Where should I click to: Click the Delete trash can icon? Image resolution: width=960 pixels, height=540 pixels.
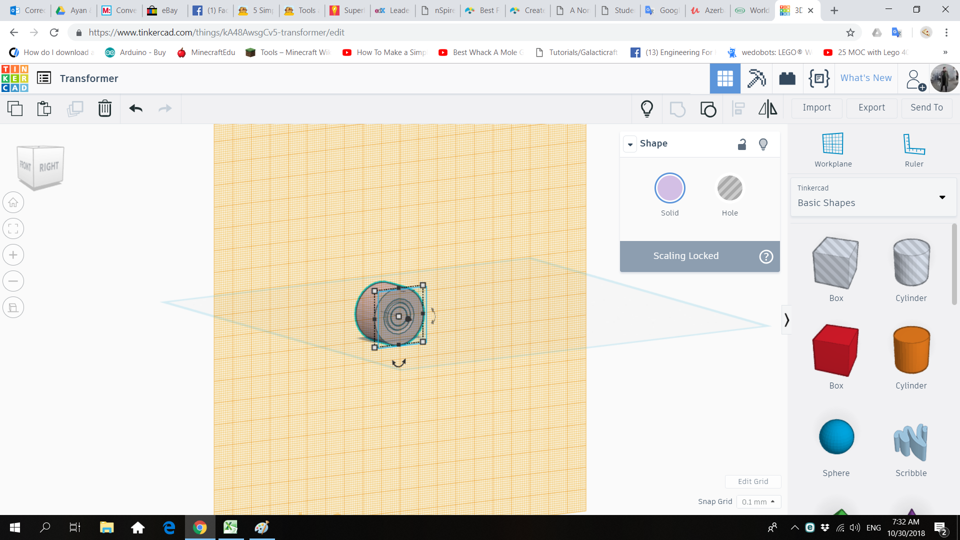tap(104, 108)
